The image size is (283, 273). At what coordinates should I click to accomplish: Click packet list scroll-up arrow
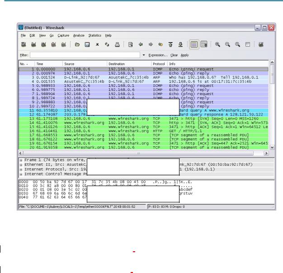(272, 62)
